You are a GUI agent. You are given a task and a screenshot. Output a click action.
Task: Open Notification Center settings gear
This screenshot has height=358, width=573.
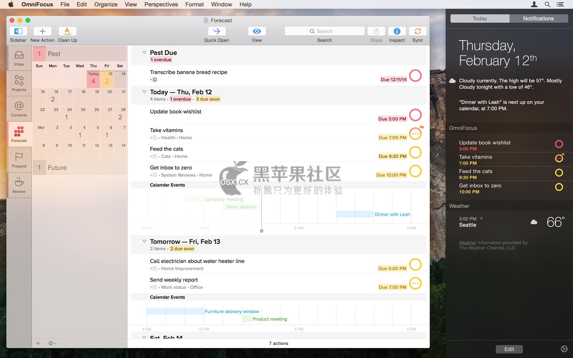pos(564,349)
